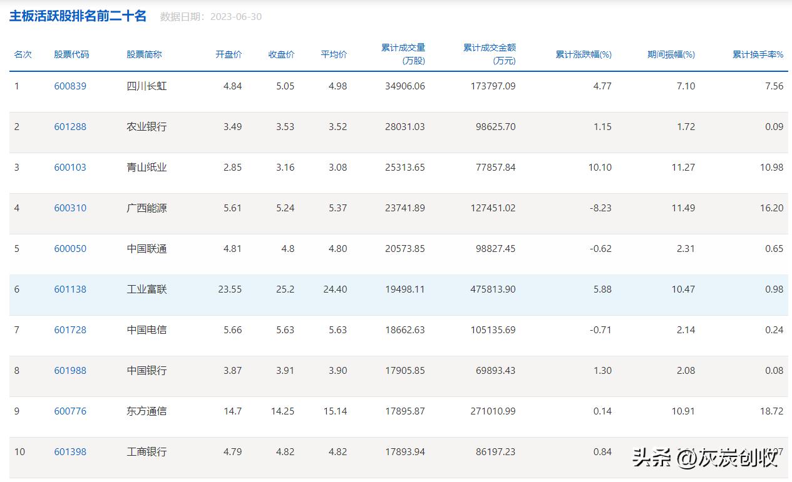Screen dimensions: 792x482
Task: Open stock code 601988 link
Action: point(70,371)
